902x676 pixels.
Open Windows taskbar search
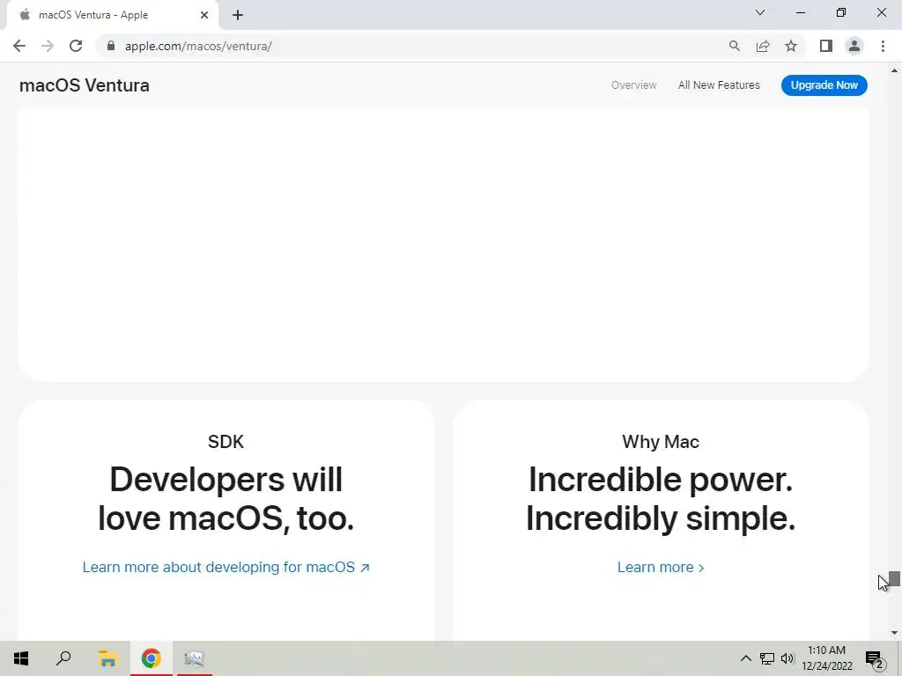pos(63,658)
